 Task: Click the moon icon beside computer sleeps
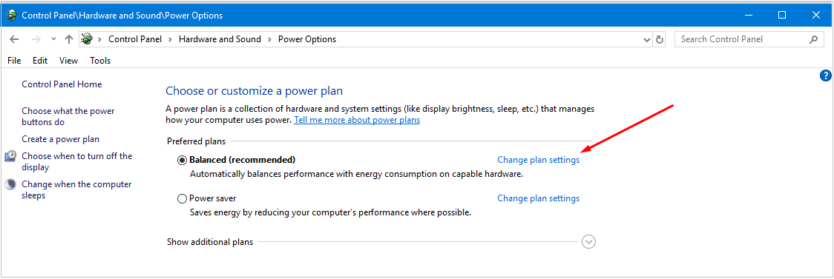(x=10, y=184)
